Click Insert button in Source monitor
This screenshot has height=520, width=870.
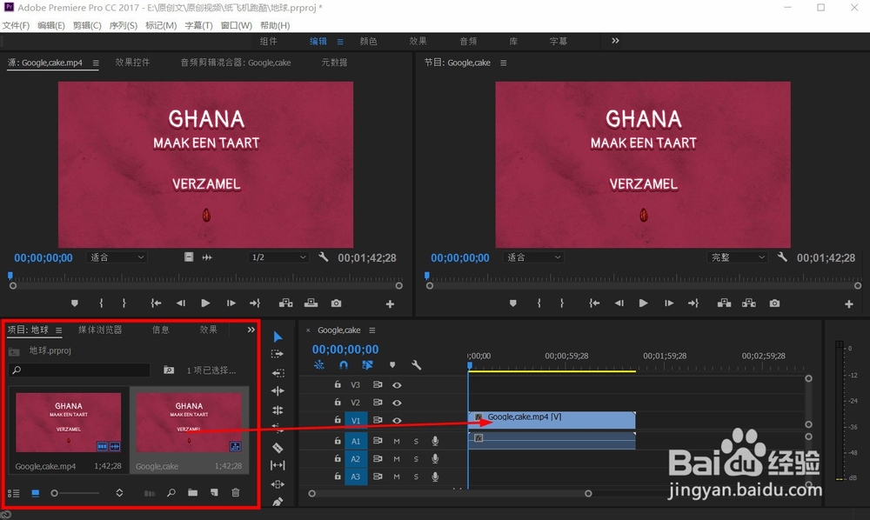coord(285,303)
